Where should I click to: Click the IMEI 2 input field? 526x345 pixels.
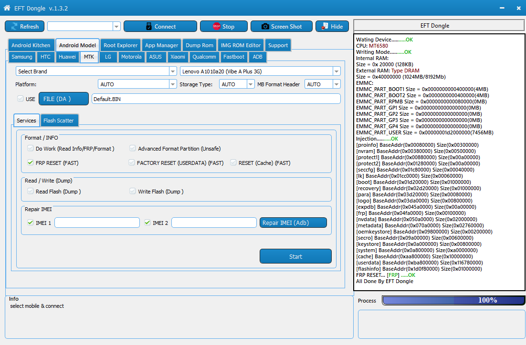click(214, 223)
